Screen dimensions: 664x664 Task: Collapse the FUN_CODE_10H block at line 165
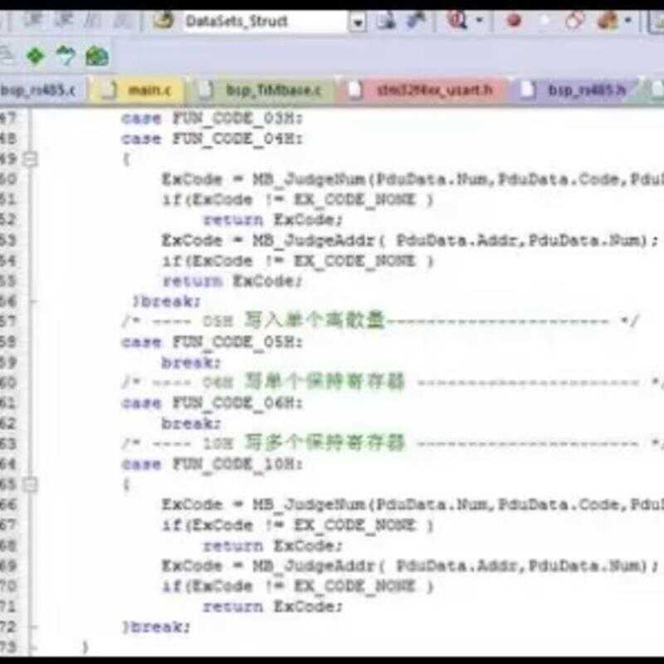coord(31,483)
